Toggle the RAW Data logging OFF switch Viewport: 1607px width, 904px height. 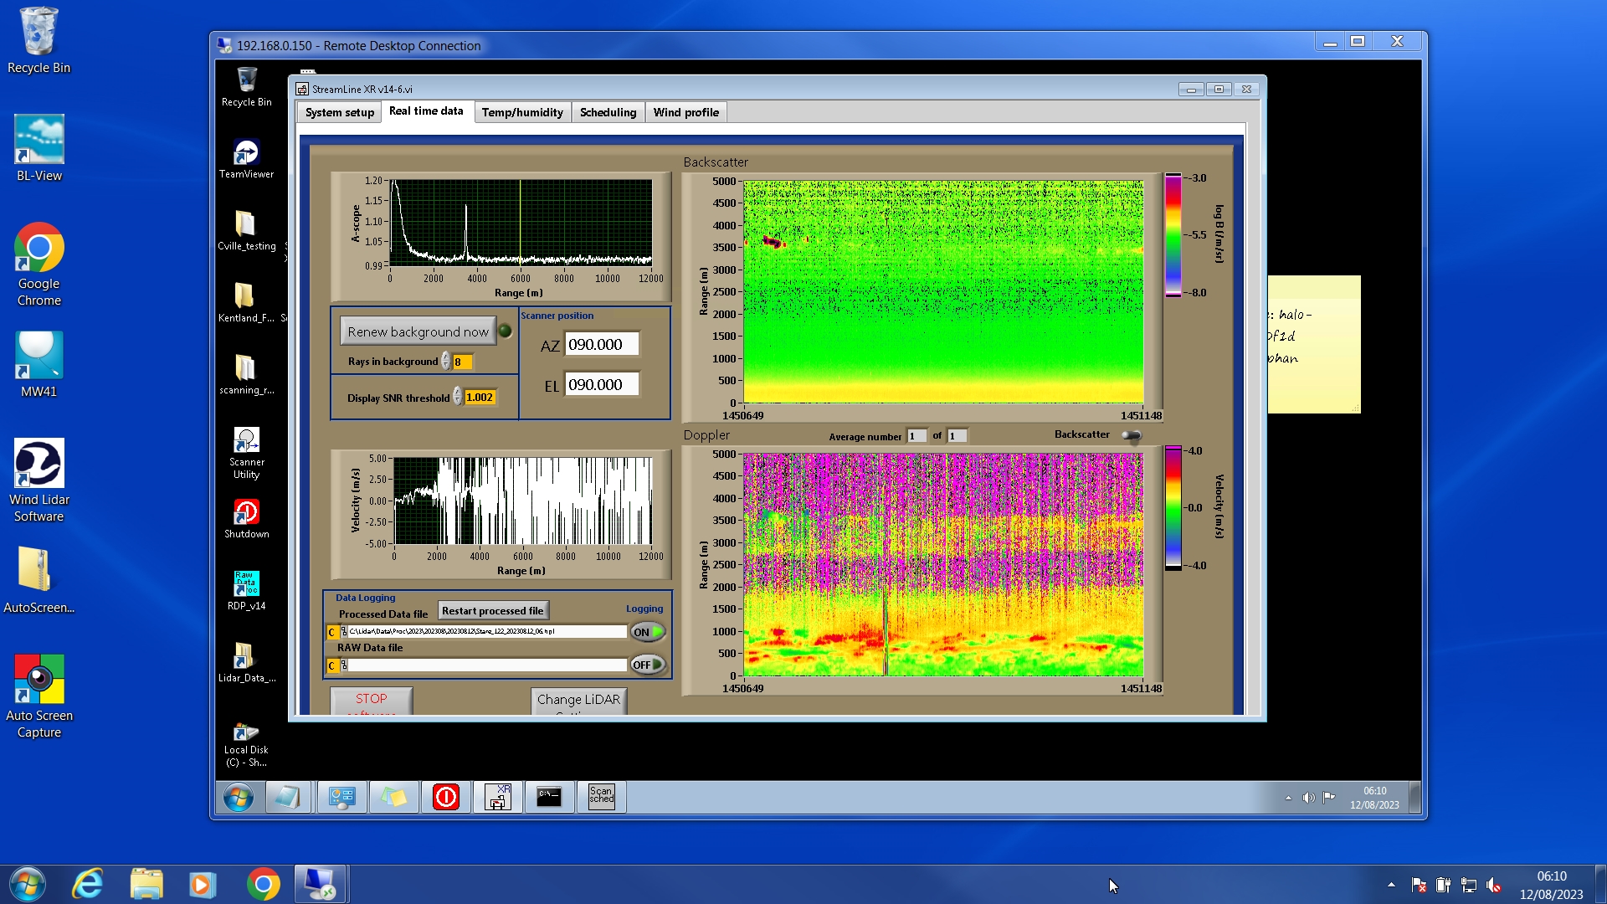pos(648,665)
